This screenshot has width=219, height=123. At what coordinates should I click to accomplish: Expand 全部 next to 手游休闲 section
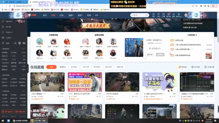coord(24,91)
